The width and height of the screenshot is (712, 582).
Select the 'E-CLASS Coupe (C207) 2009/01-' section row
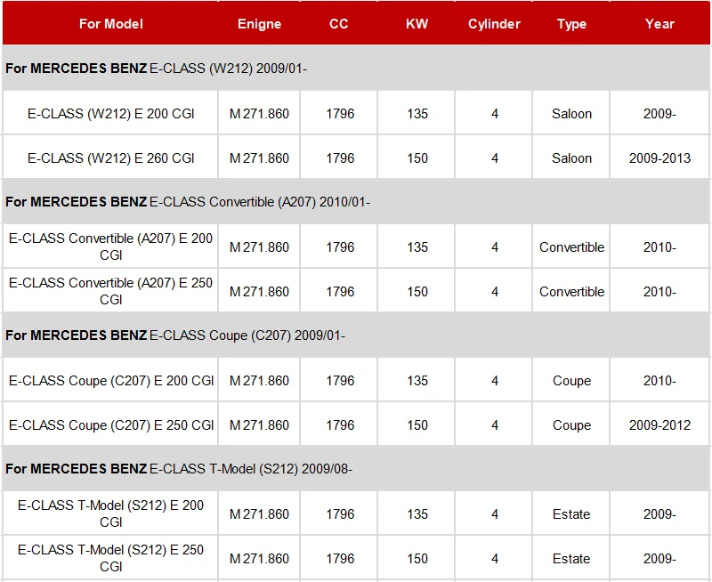356,335
